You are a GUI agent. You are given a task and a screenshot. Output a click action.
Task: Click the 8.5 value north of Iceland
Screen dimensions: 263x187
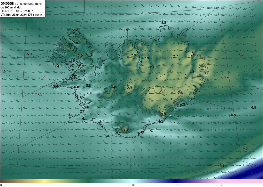(x=164, y=22)
